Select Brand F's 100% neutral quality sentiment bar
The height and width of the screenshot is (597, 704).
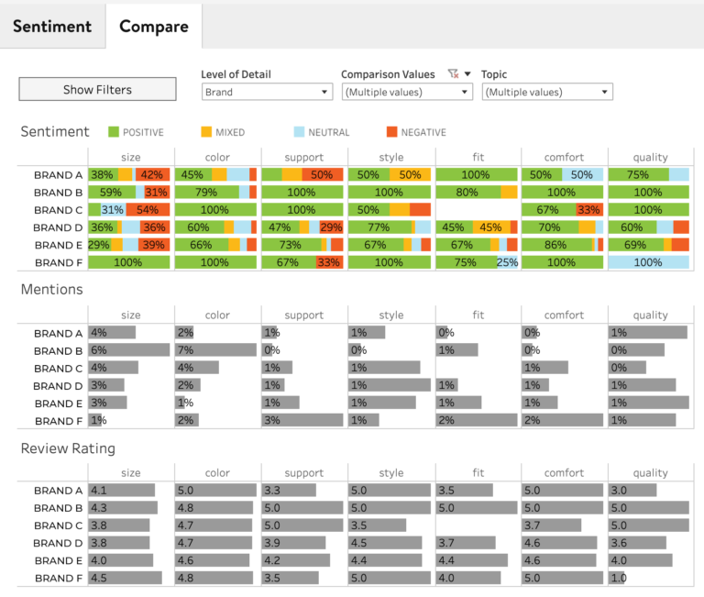(x=648, y=262)
